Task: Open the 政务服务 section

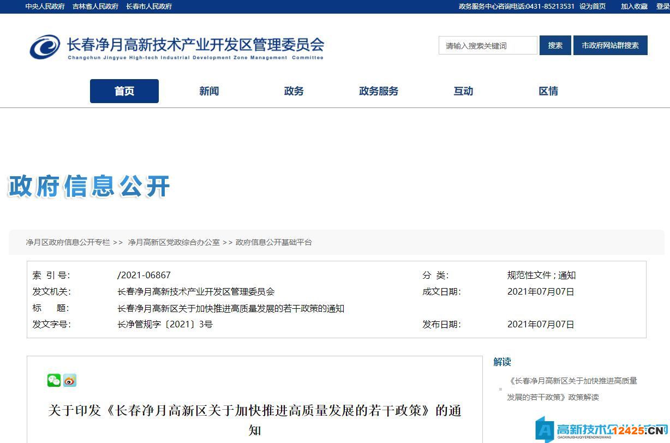Action: pos(379,91)
